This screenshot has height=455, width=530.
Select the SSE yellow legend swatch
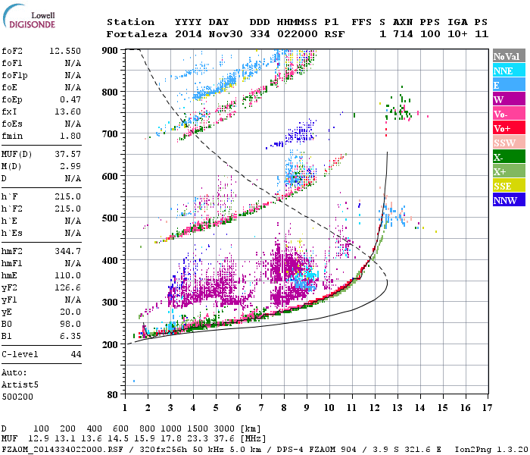[x=509, y=186]
